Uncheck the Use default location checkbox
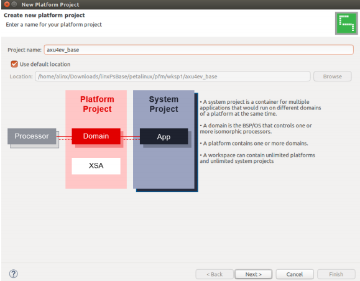Image resolution: width=360 pixels, height=281 pixels. click(14, 64)
